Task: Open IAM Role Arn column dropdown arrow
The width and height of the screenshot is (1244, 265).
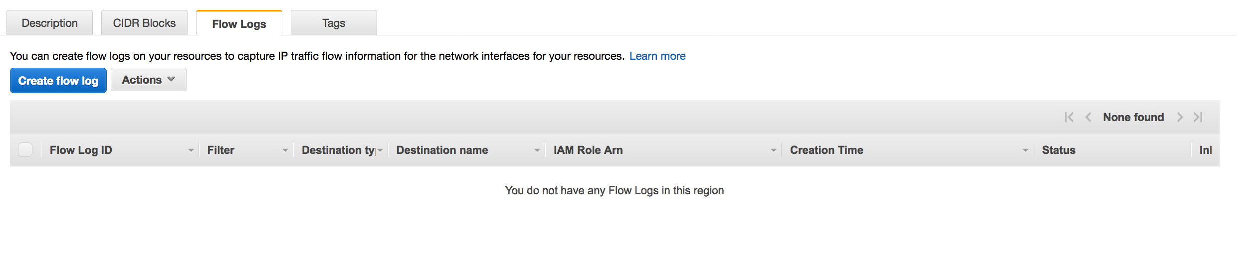Action: point(773,150)
